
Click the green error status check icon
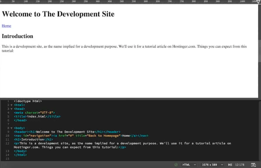(176, 165)
